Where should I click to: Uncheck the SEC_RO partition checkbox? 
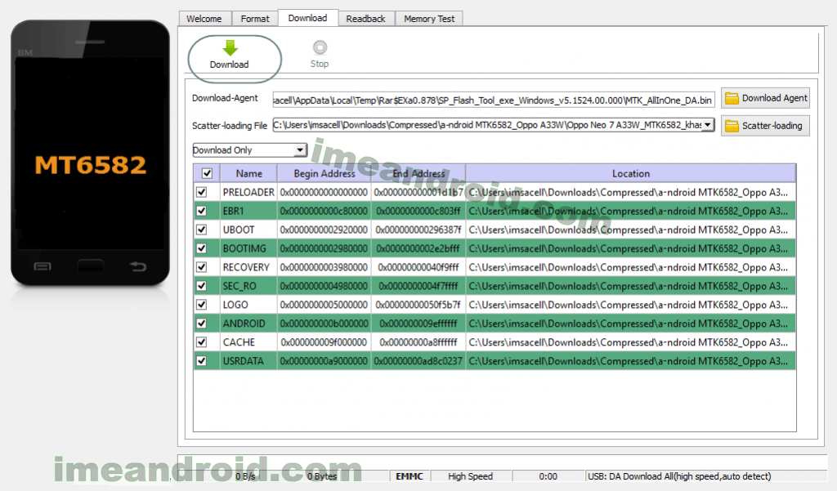click(201, 286)
